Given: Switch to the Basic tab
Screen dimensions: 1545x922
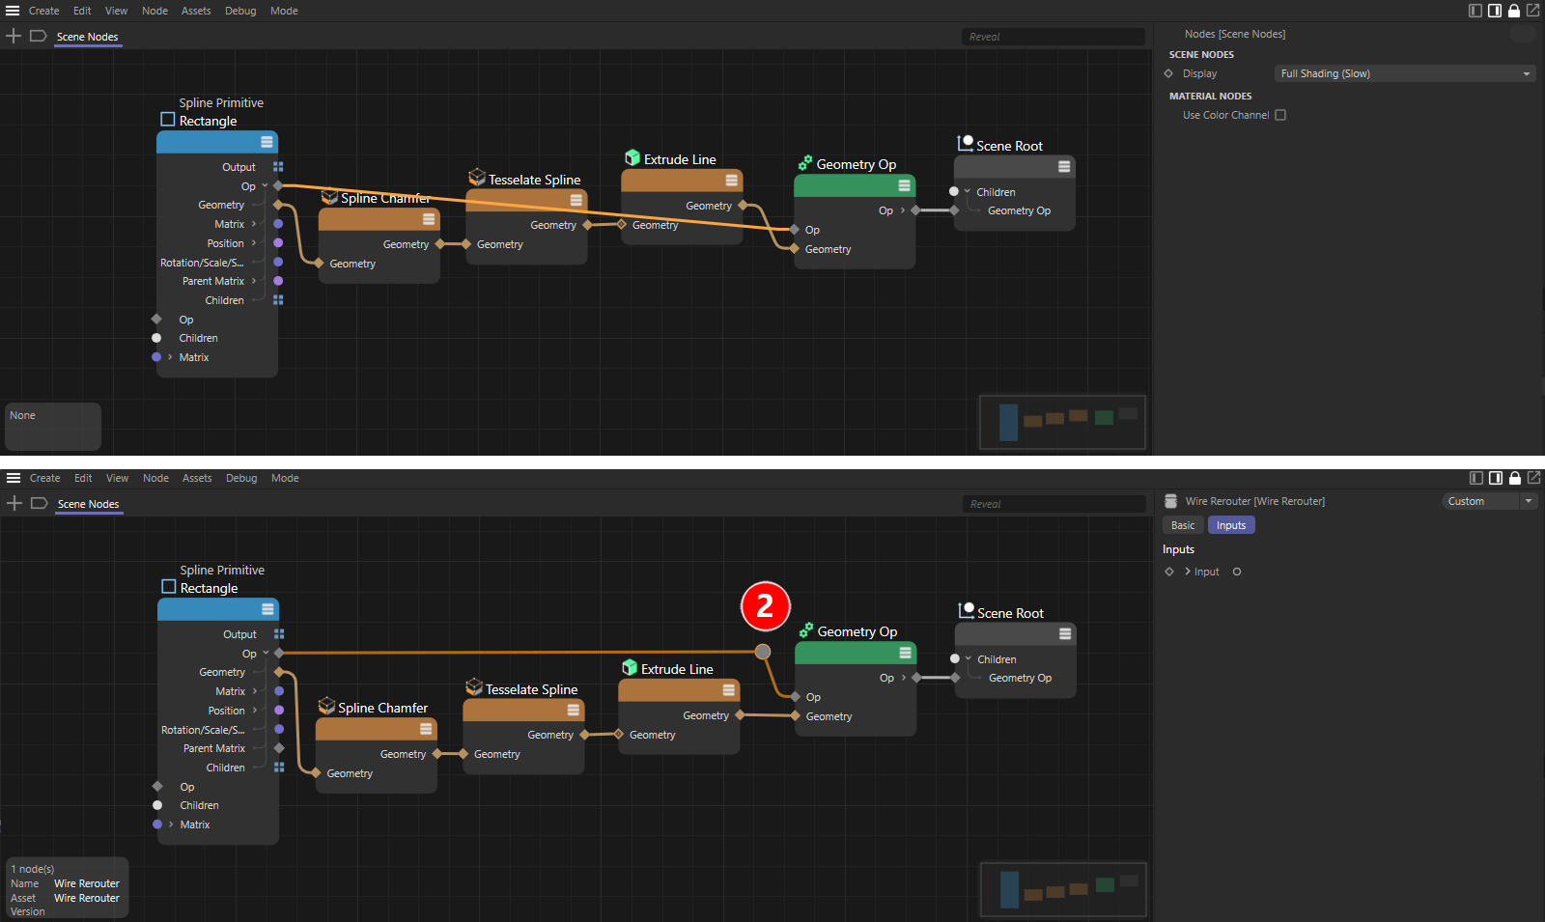Looking at the screenshot, I should (x=1183, y=525).
